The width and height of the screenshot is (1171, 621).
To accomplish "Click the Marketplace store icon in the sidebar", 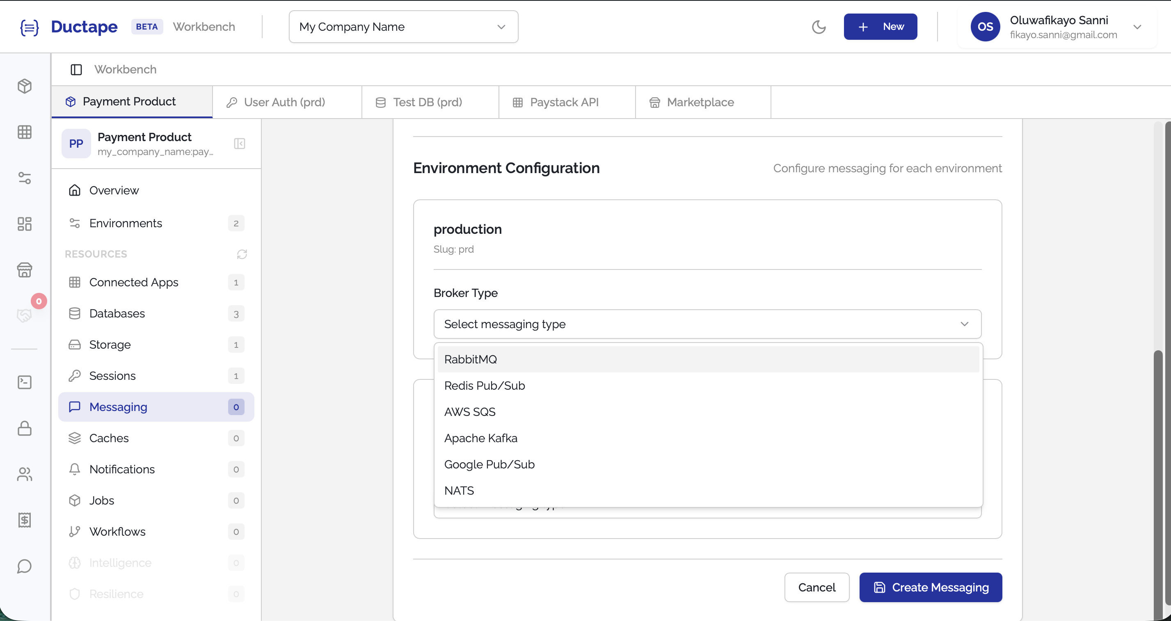I will pyautogui.click(x=25, y=270).
